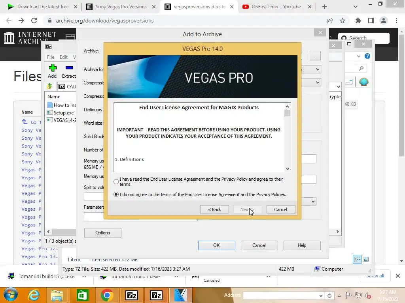Click the 7-Zip horizontal scrollbar left arrow
This screenshot has height=303, width=405.
pyautogui.click(x=48, y=232)
